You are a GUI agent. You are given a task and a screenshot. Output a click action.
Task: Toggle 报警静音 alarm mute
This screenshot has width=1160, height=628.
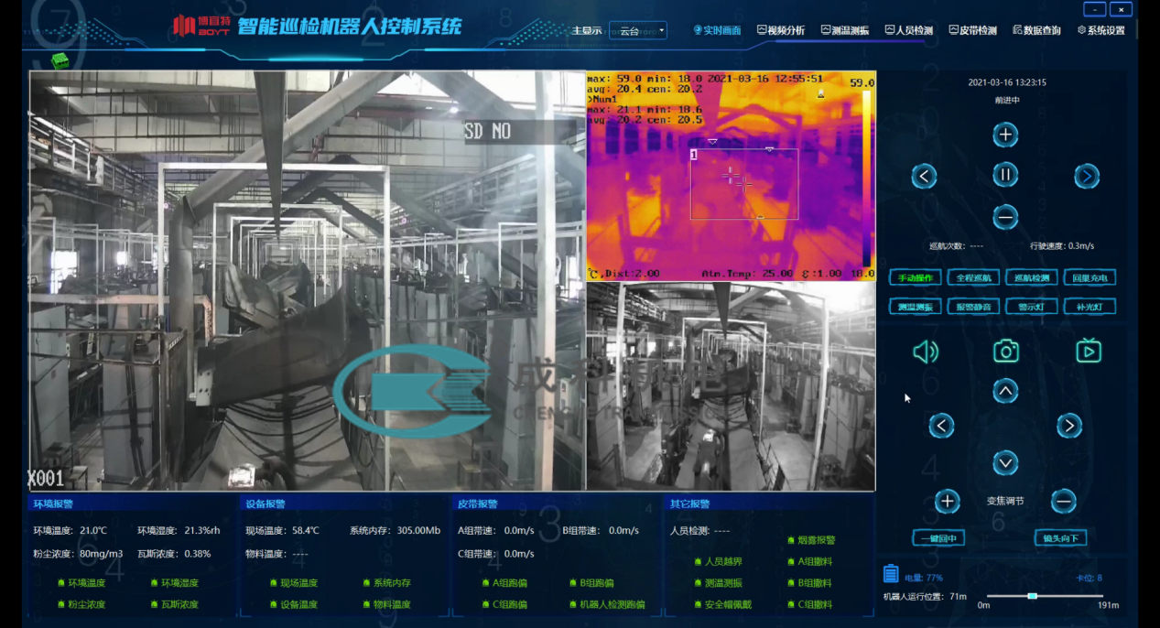(x=972, y=307)
